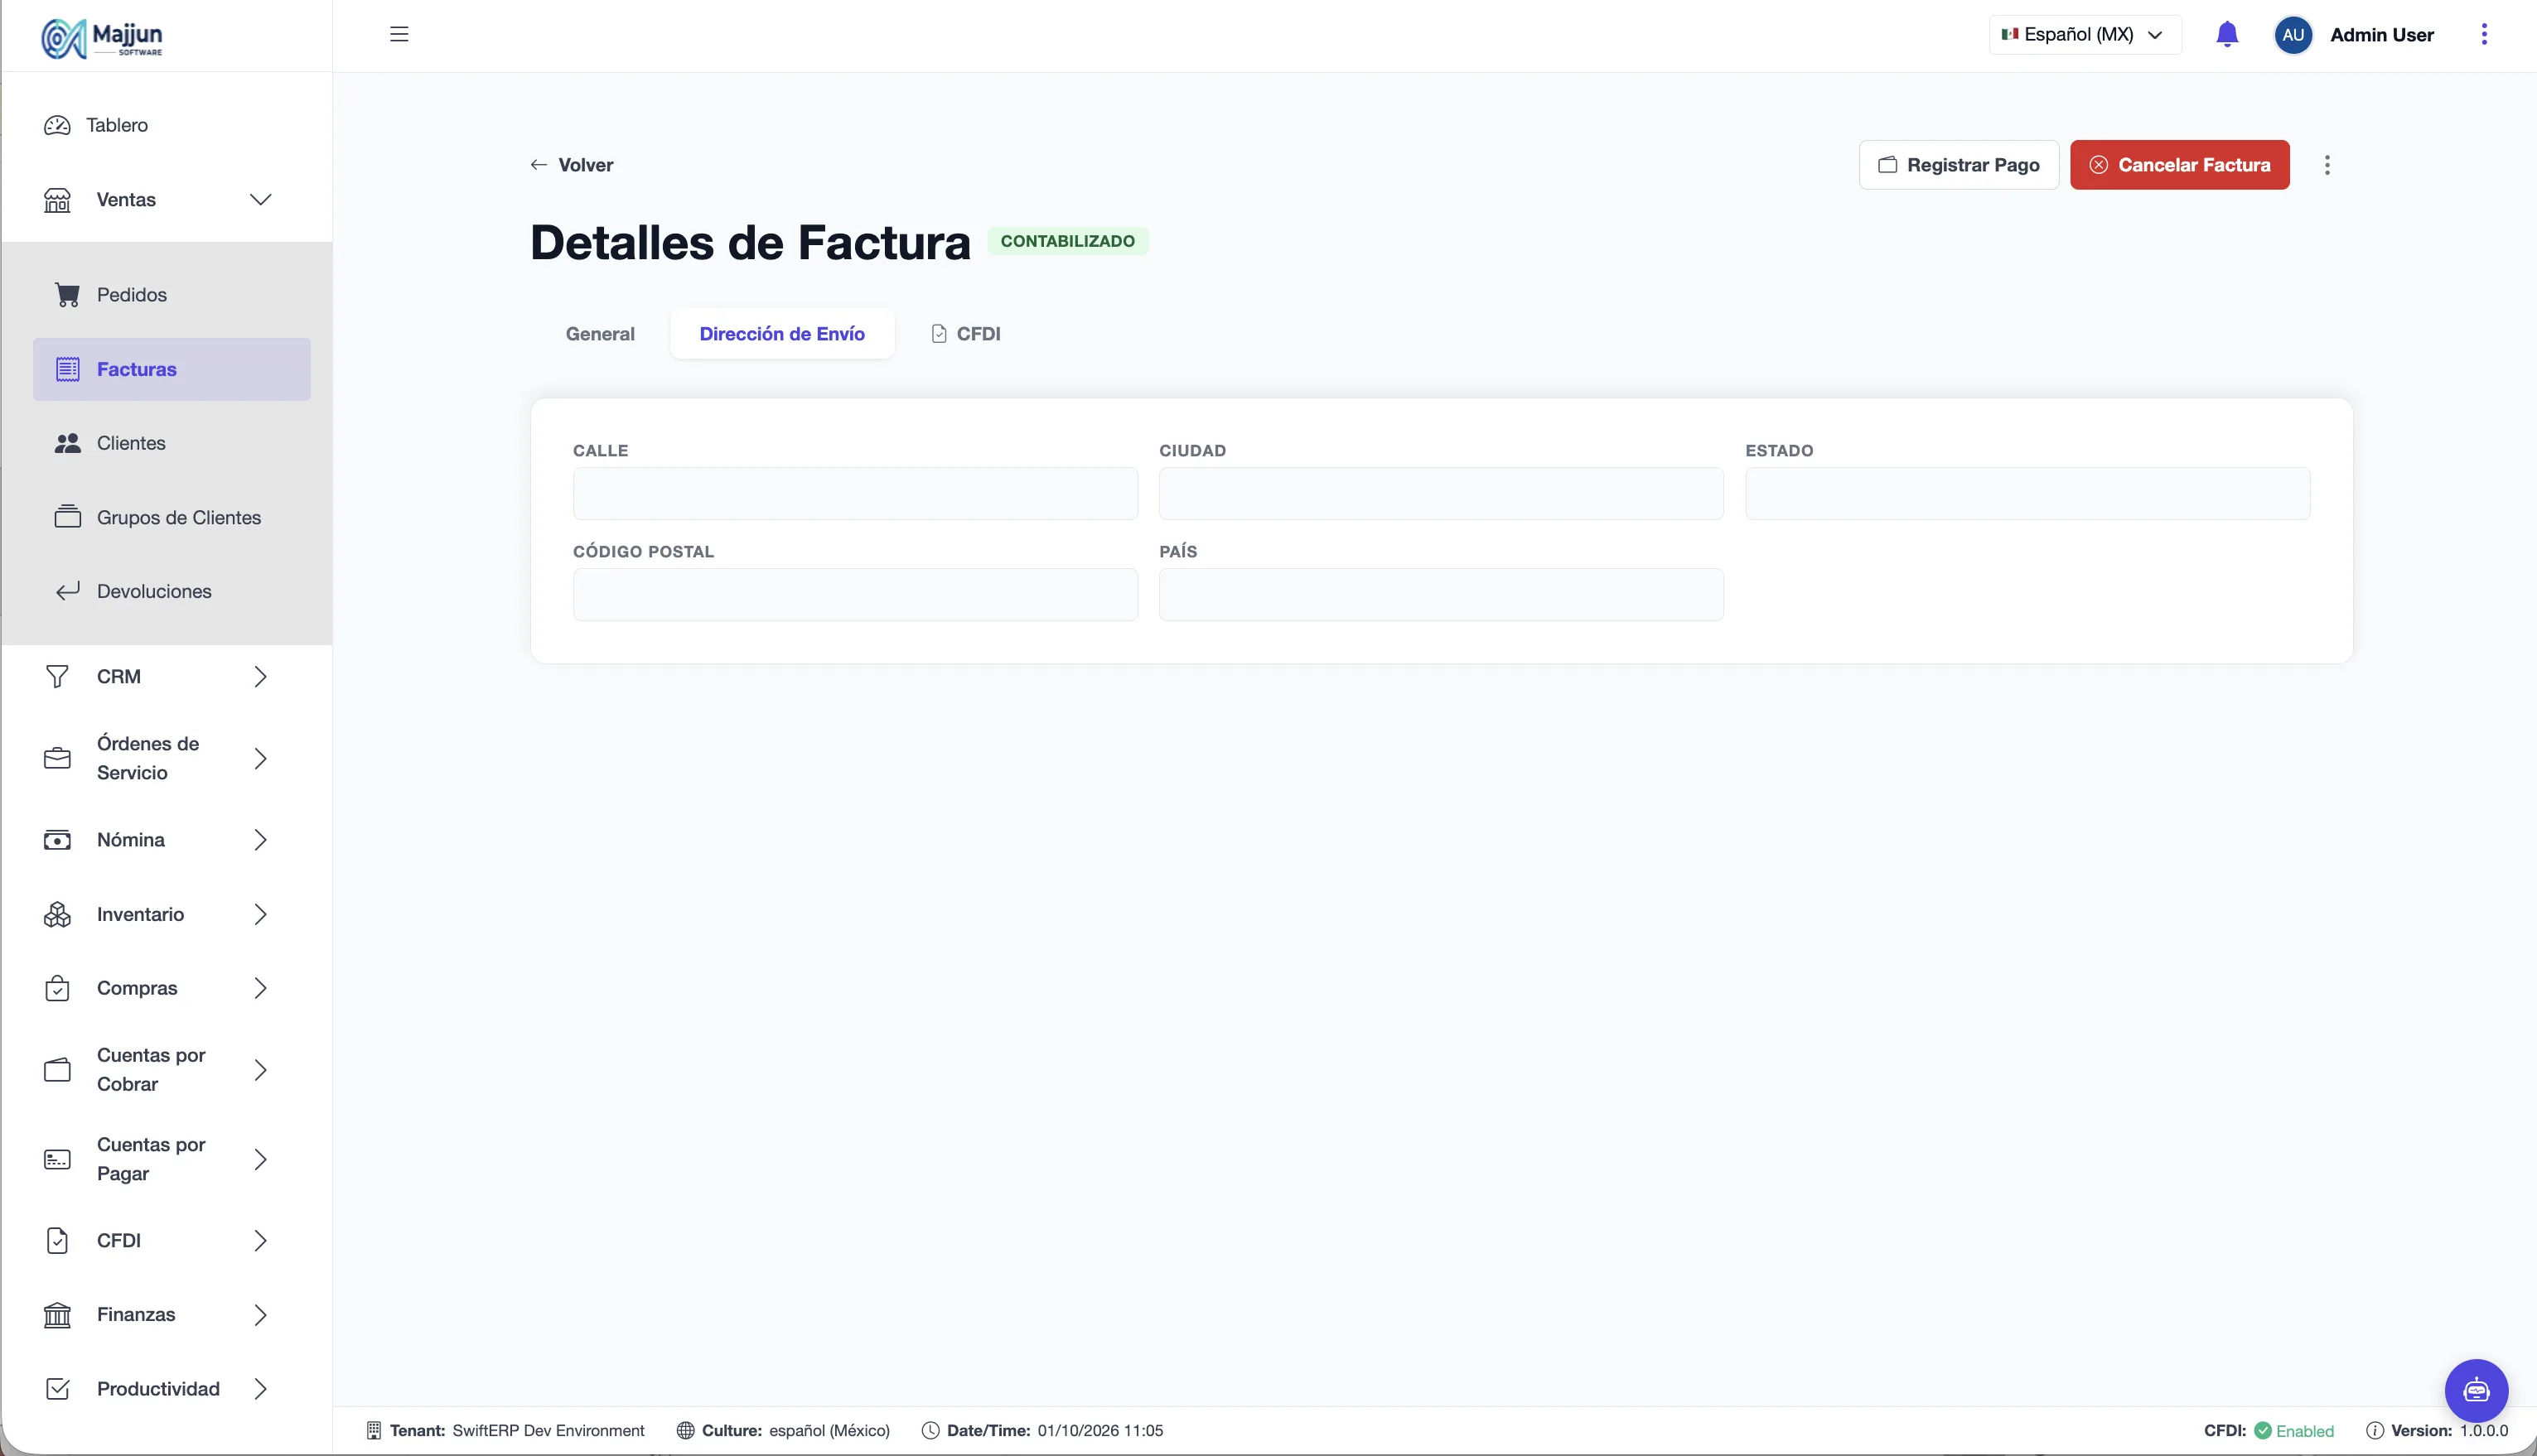Go back with the Volver link
The height and width of the screenshot is (1456, 2537).
pos(571,165)
